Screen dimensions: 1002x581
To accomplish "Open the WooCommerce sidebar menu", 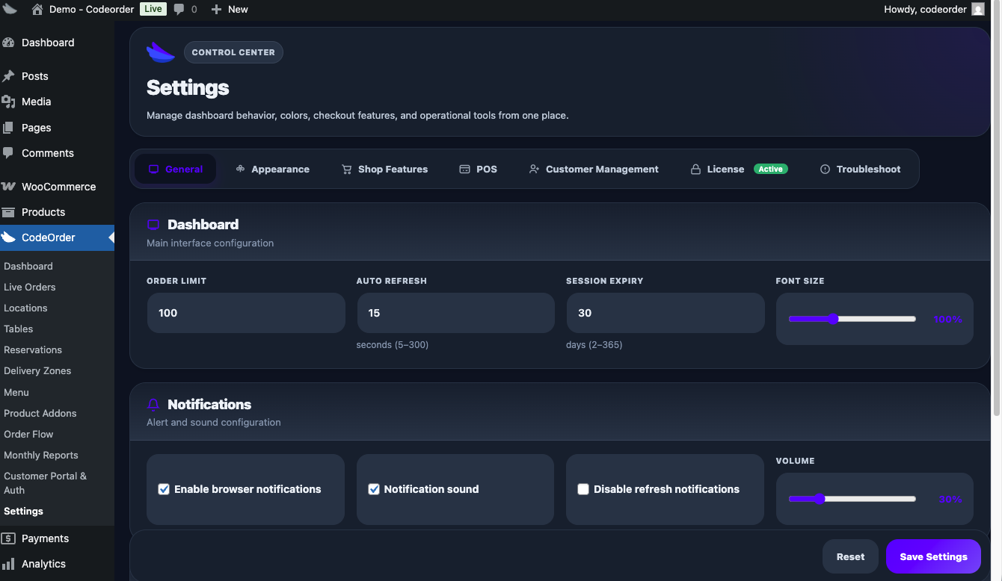I will (x=58, y=186).
